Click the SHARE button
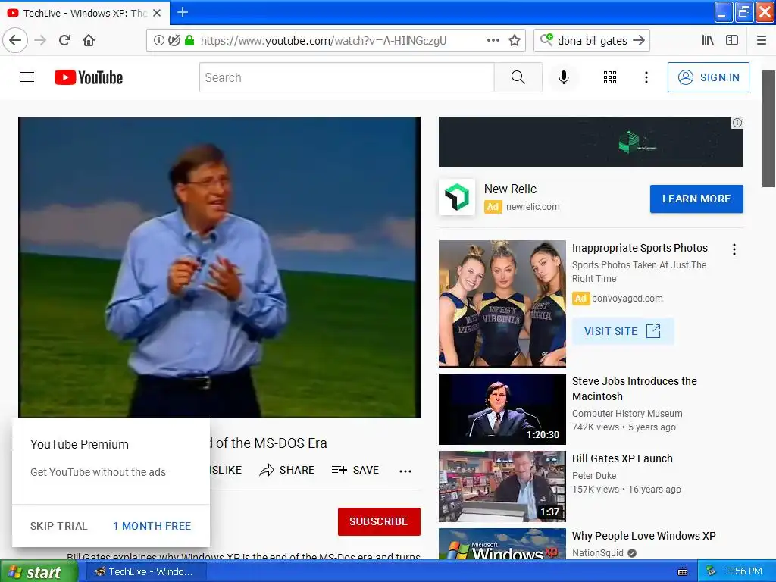Image resolution: width=776 pixels, height=582 pixels. pos(287,470)
